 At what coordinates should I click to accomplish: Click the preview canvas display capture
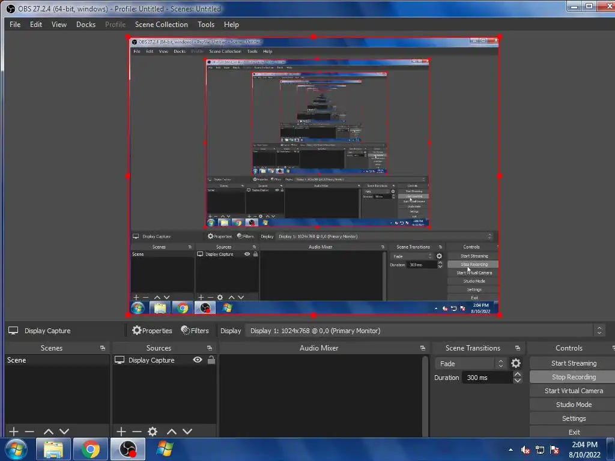click(x=314, y=176)
